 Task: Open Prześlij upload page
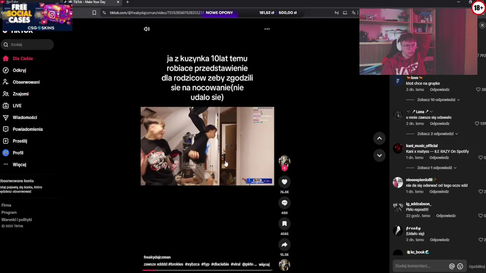click(x=20, y=141)
